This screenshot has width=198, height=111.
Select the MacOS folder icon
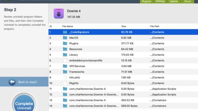pyautogui.click(x=65, y=38)
